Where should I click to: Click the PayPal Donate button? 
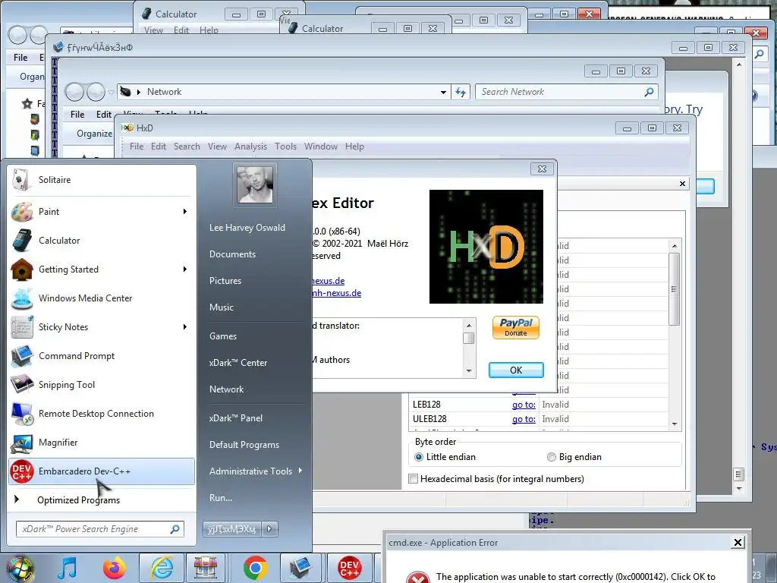point(516,327)
